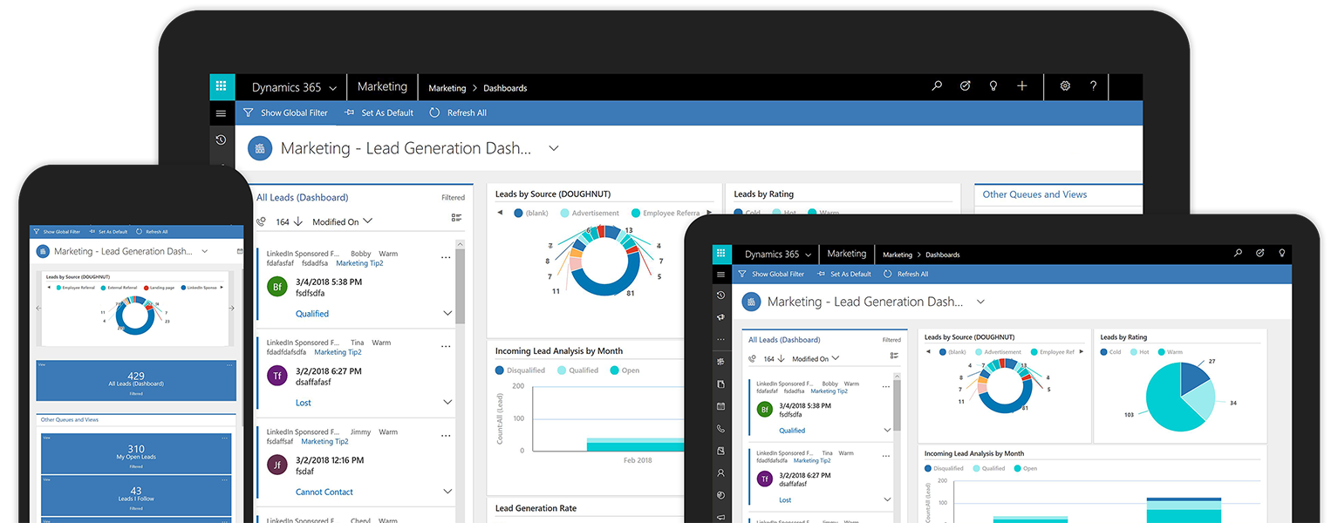Click the search icon on large tablet

click(x=937, y=86)
